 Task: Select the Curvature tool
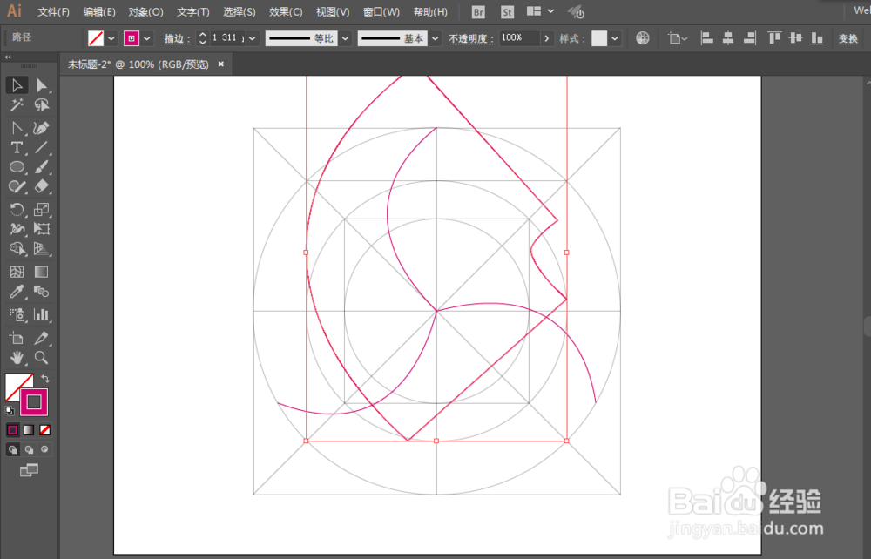pyautogui.click(x=42, y=128)
